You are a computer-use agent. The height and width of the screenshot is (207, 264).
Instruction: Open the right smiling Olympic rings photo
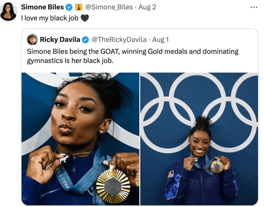(x=199, y=139)
